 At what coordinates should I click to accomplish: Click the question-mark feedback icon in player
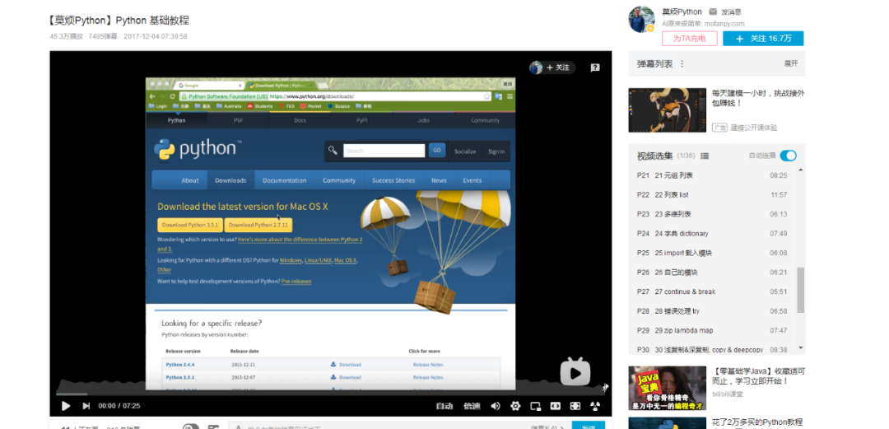(595, 68)
